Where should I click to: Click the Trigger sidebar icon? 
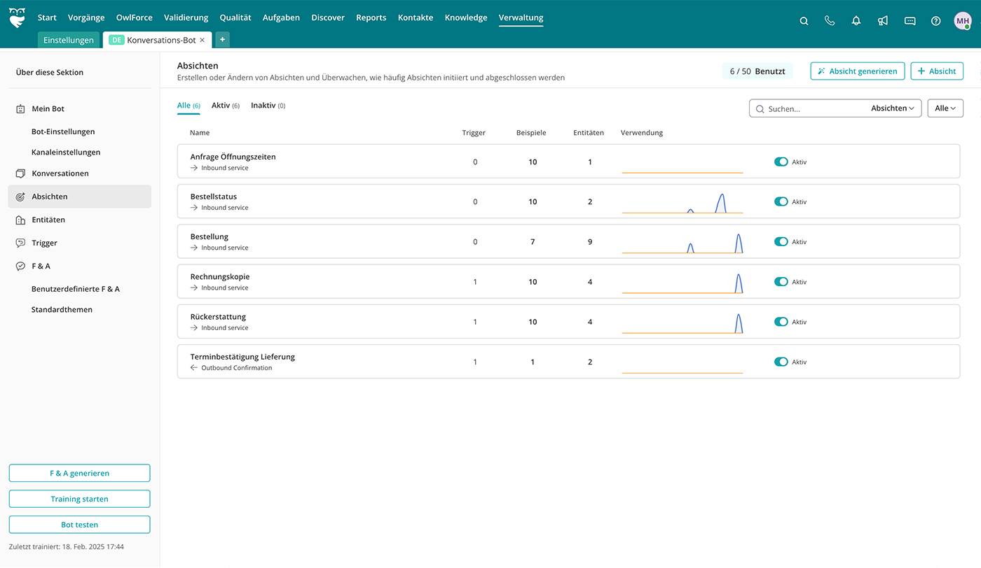[x=20, y=243]
